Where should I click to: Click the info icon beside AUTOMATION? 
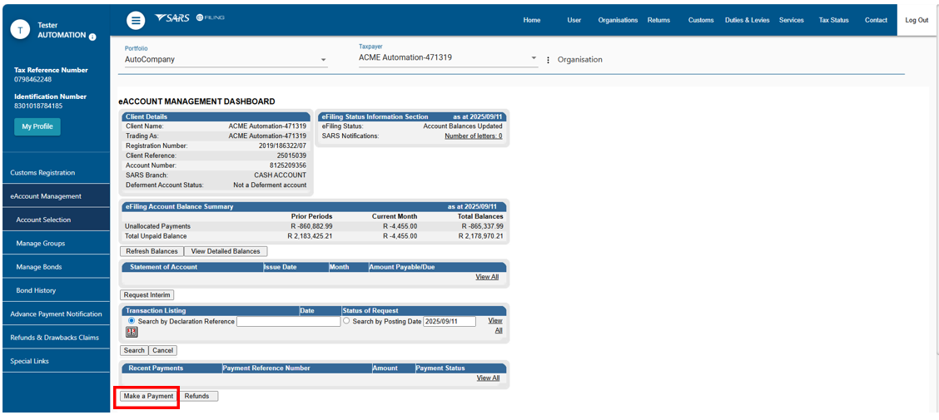(x=92, y=37)
